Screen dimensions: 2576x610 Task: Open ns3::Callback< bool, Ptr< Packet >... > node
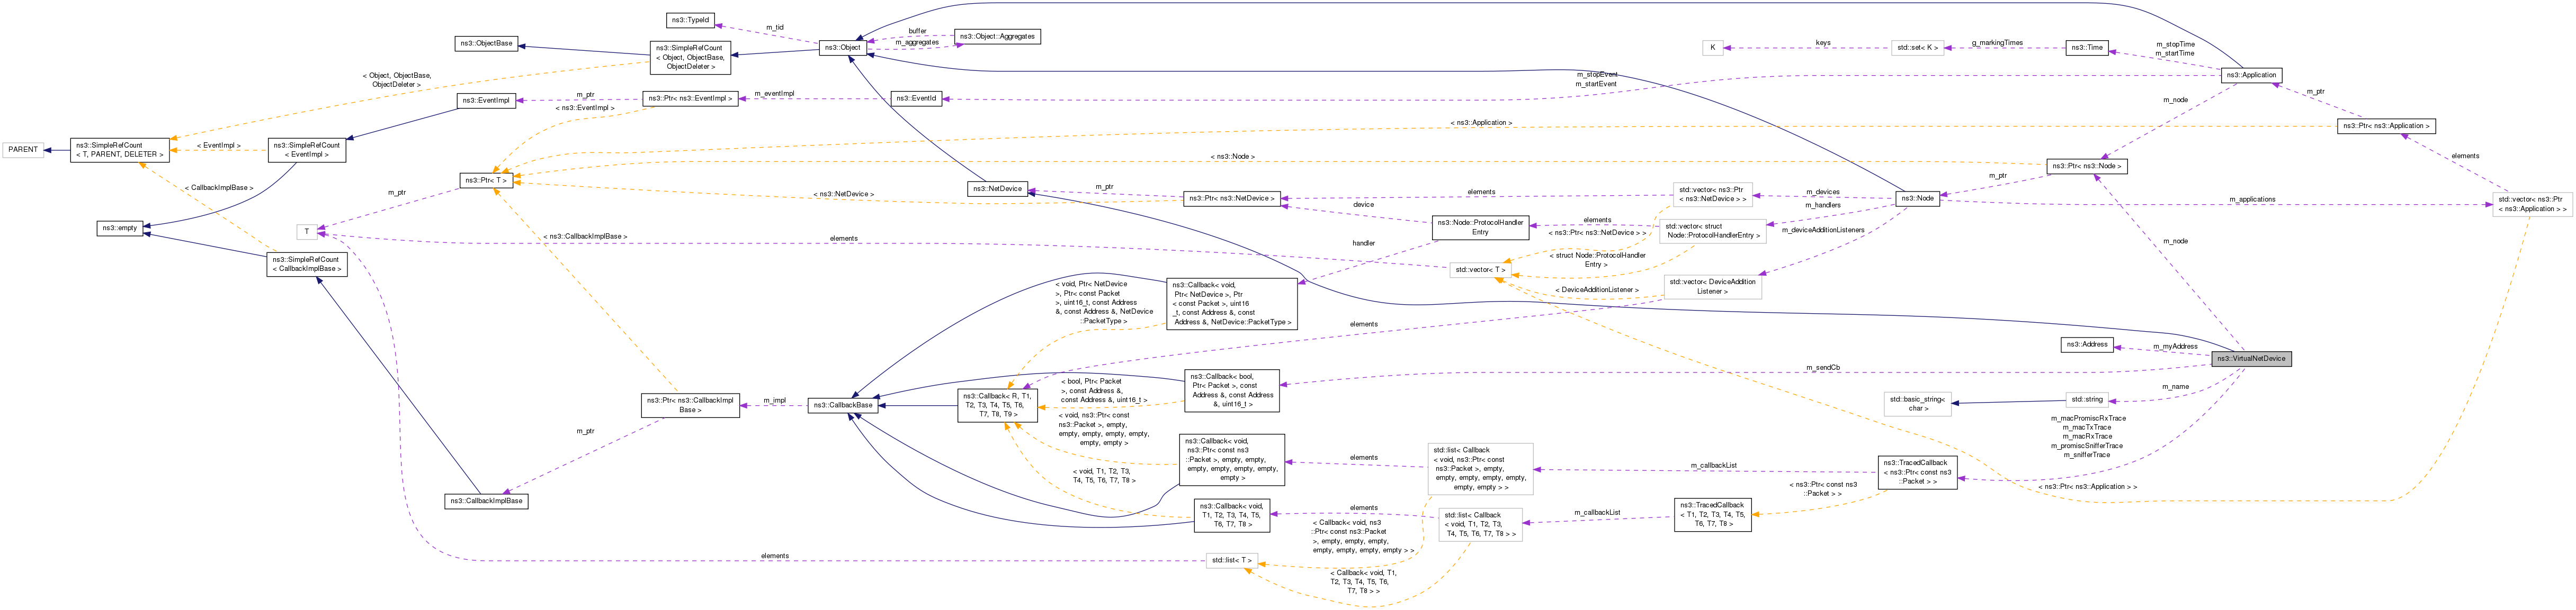coord(1232,390)
